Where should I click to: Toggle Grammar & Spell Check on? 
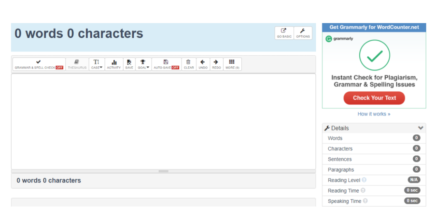click(39, 64)
